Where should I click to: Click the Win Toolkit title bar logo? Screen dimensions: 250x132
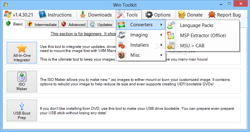coord(6,5)
